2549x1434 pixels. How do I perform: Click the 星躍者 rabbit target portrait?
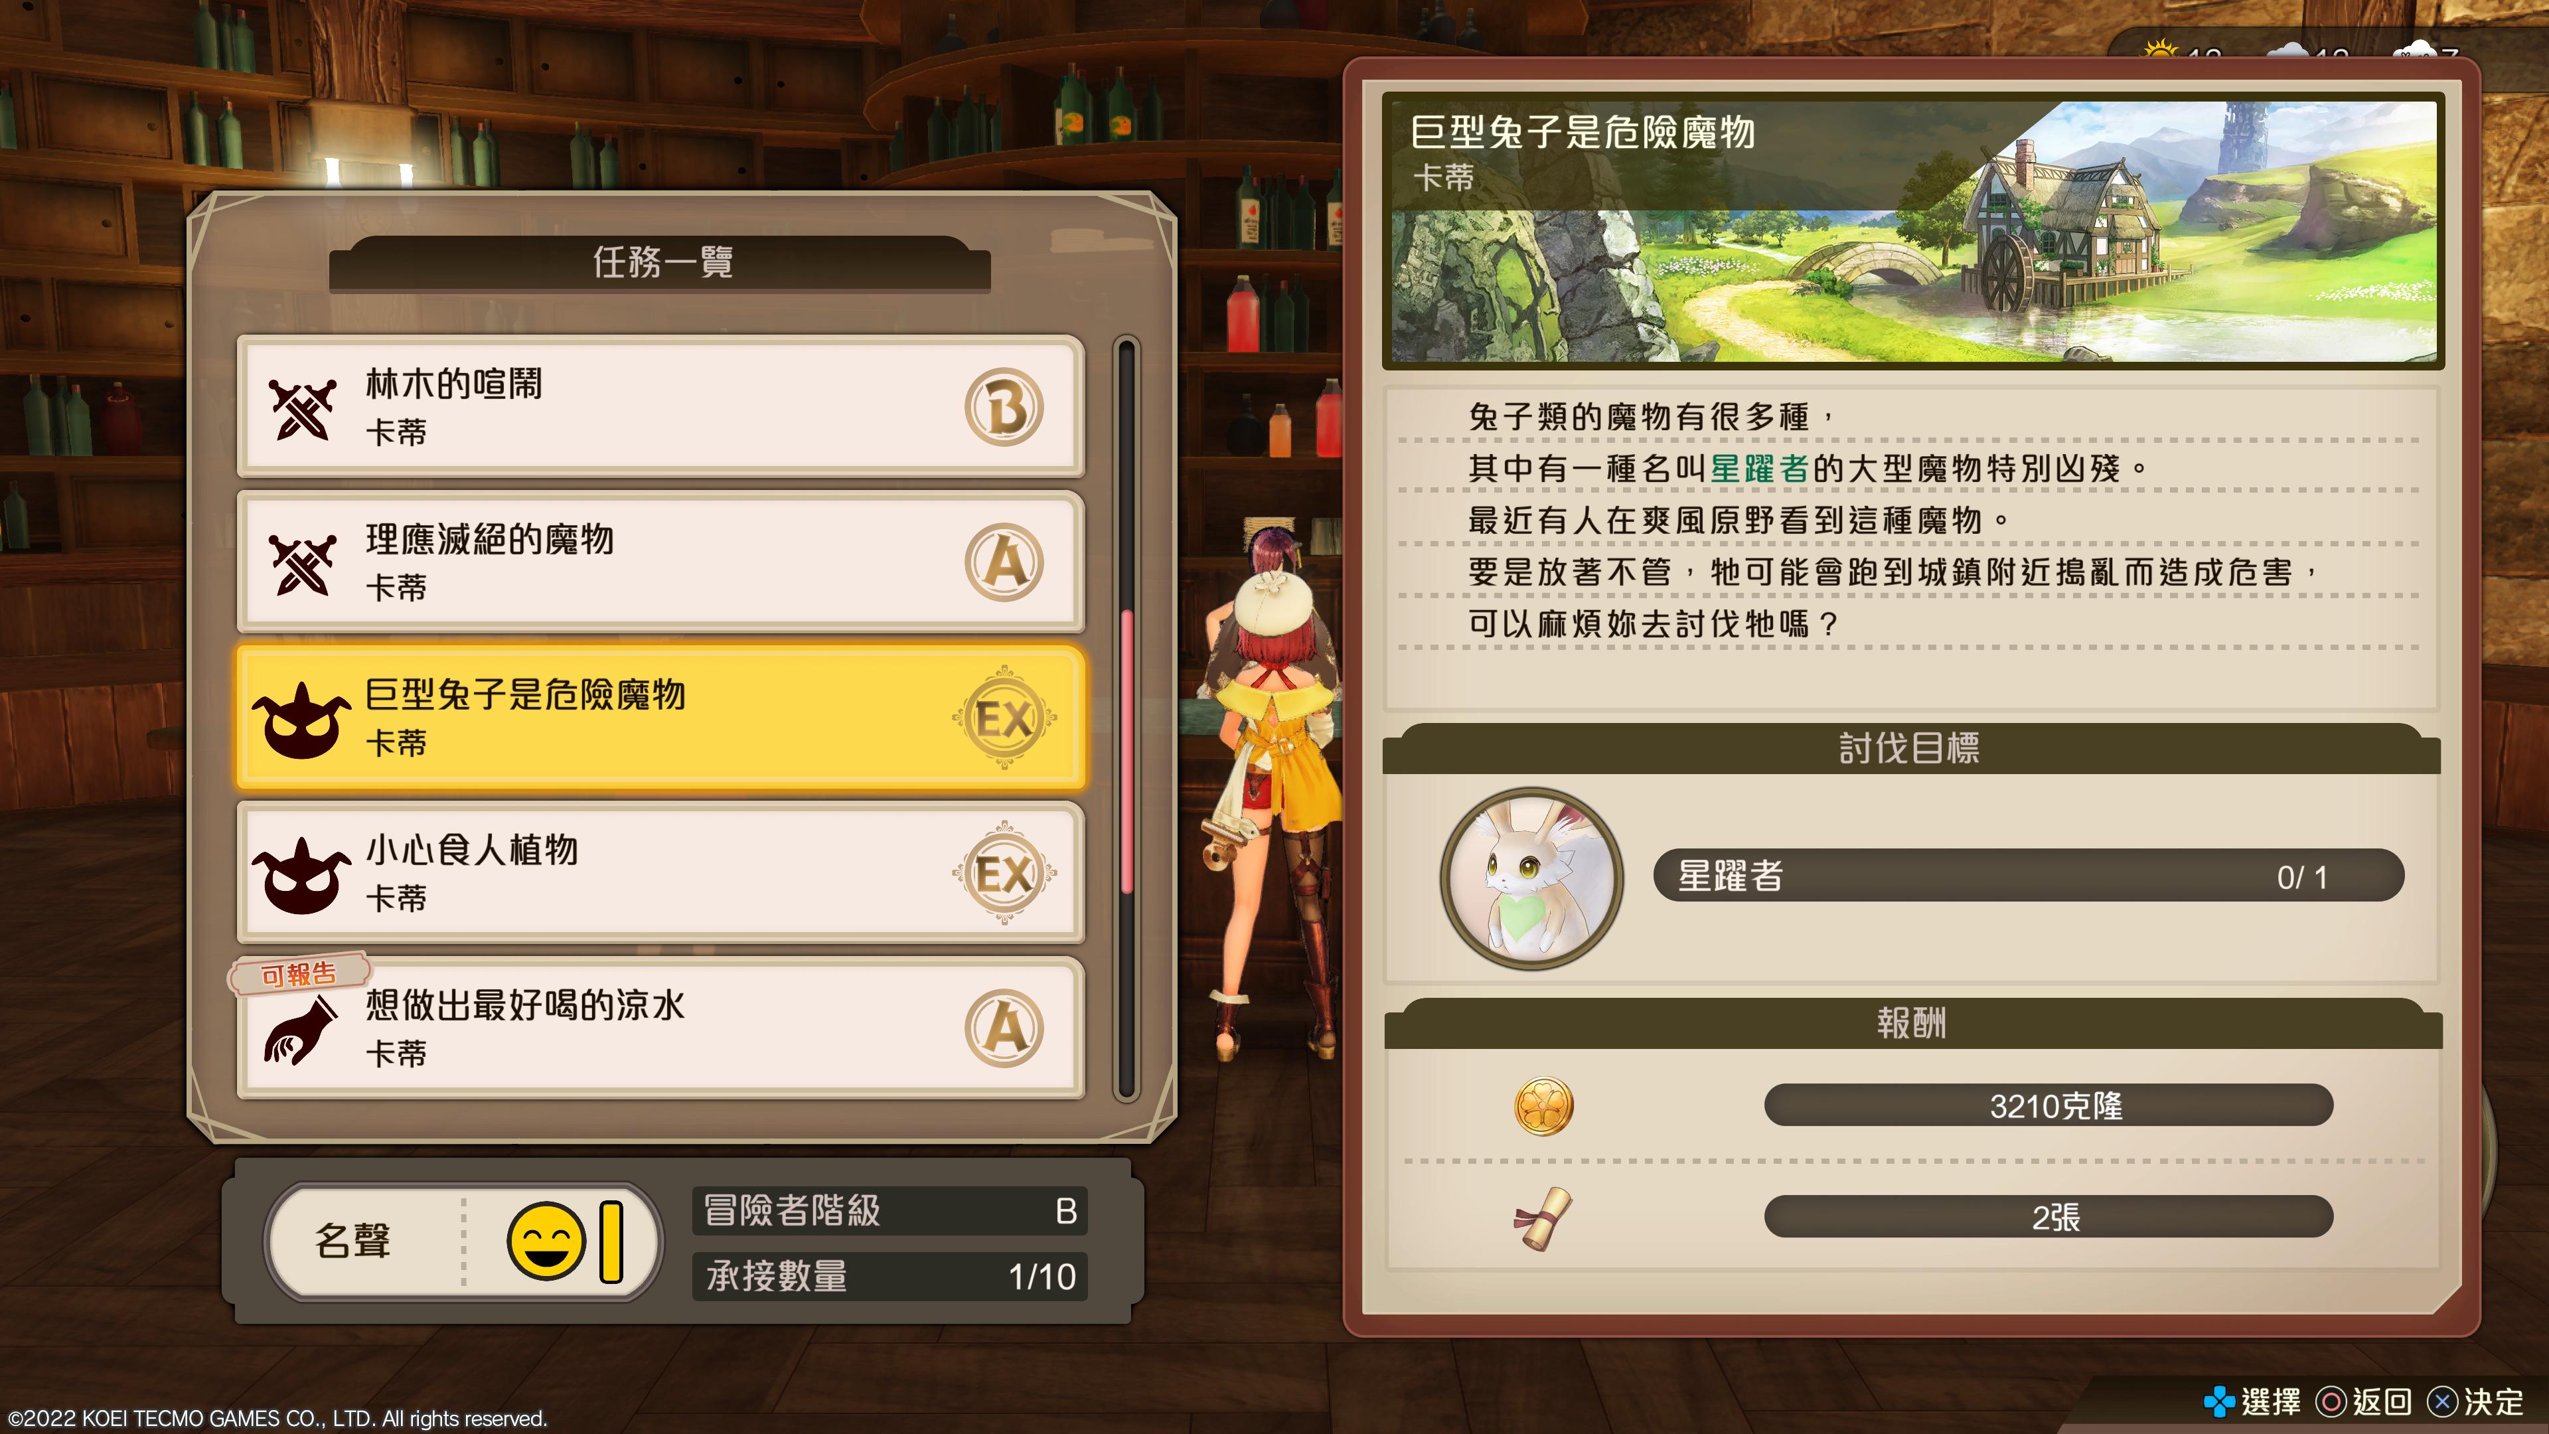pos(1531,878)
